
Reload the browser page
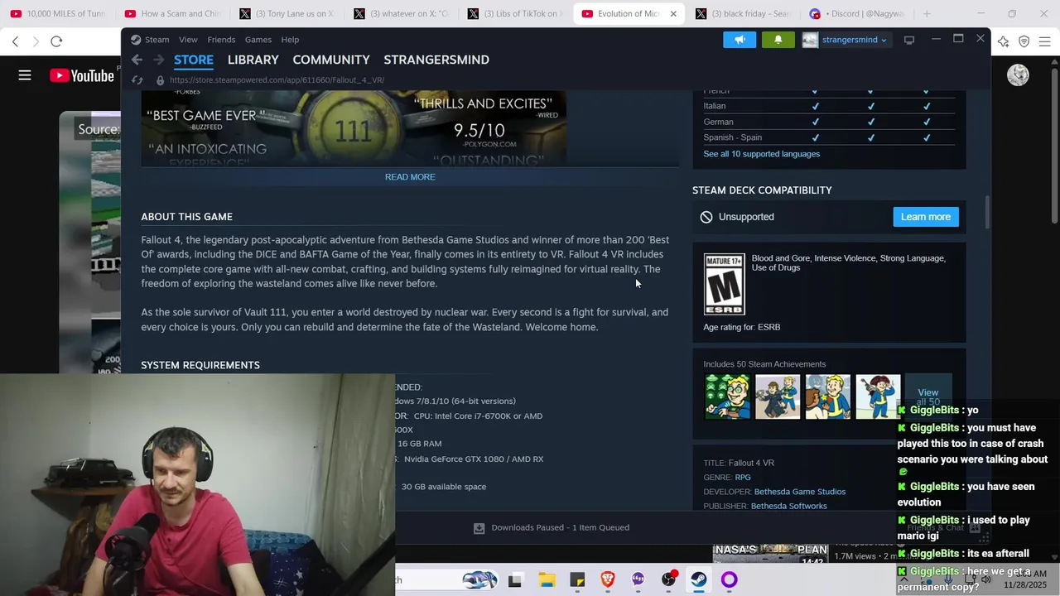tap(56, 41)
